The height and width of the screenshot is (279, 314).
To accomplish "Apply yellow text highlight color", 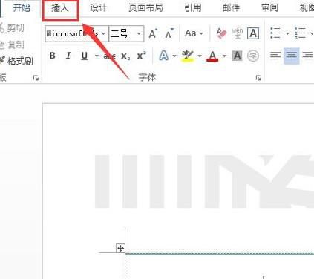I will (x=187, y=56).
